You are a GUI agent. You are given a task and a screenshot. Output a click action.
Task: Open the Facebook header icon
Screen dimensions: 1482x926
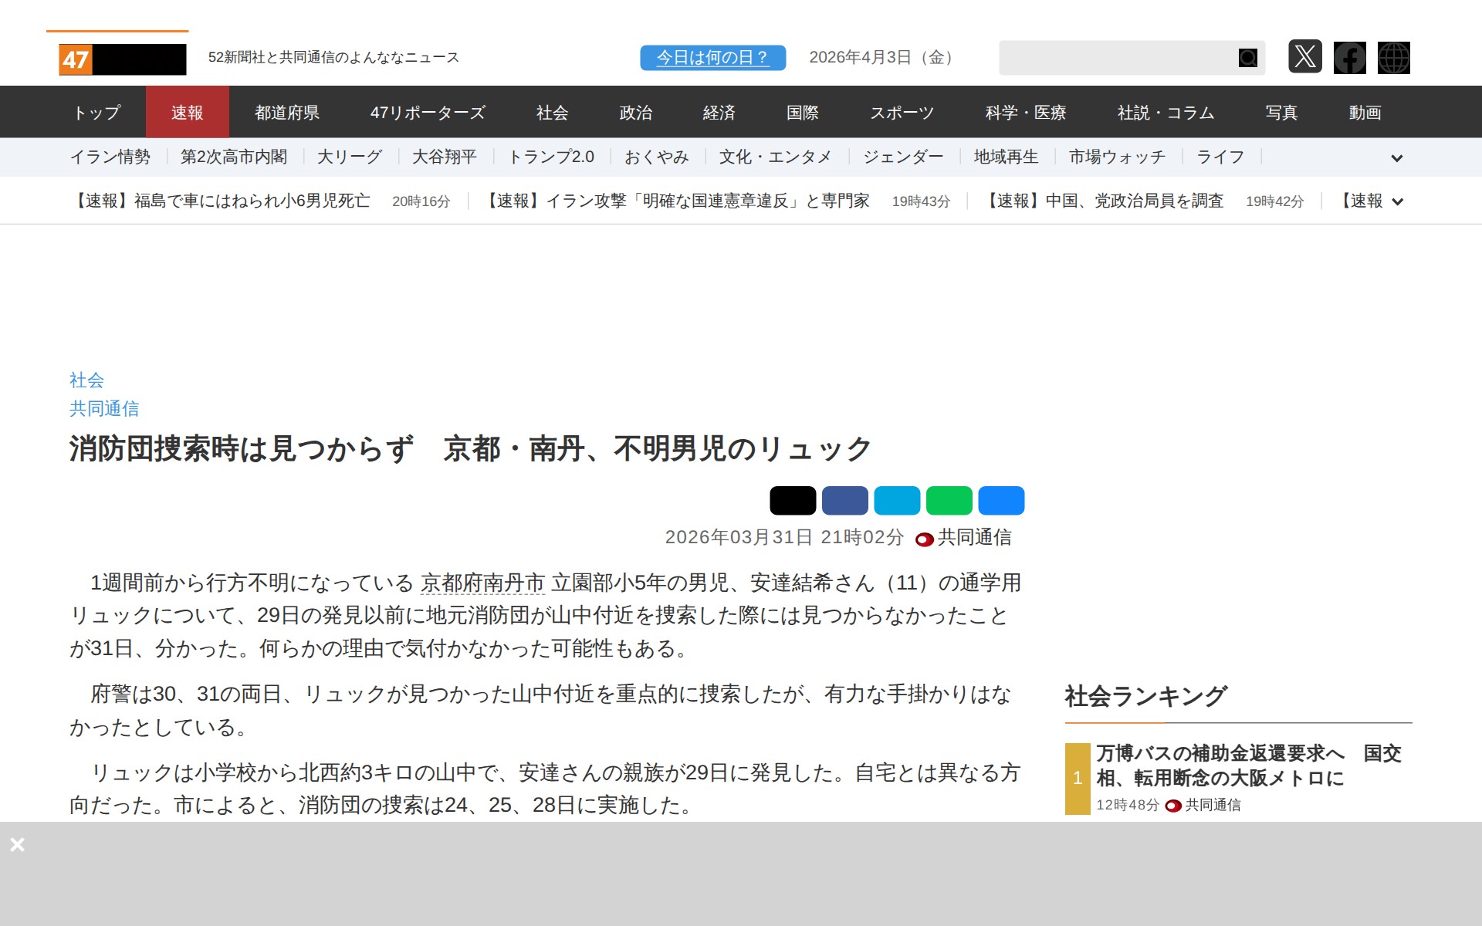(x=1349, y=58)
